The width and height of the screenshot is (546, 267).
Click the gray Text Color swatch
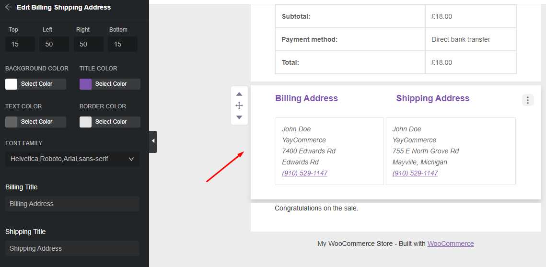click(x=12, y=122)
